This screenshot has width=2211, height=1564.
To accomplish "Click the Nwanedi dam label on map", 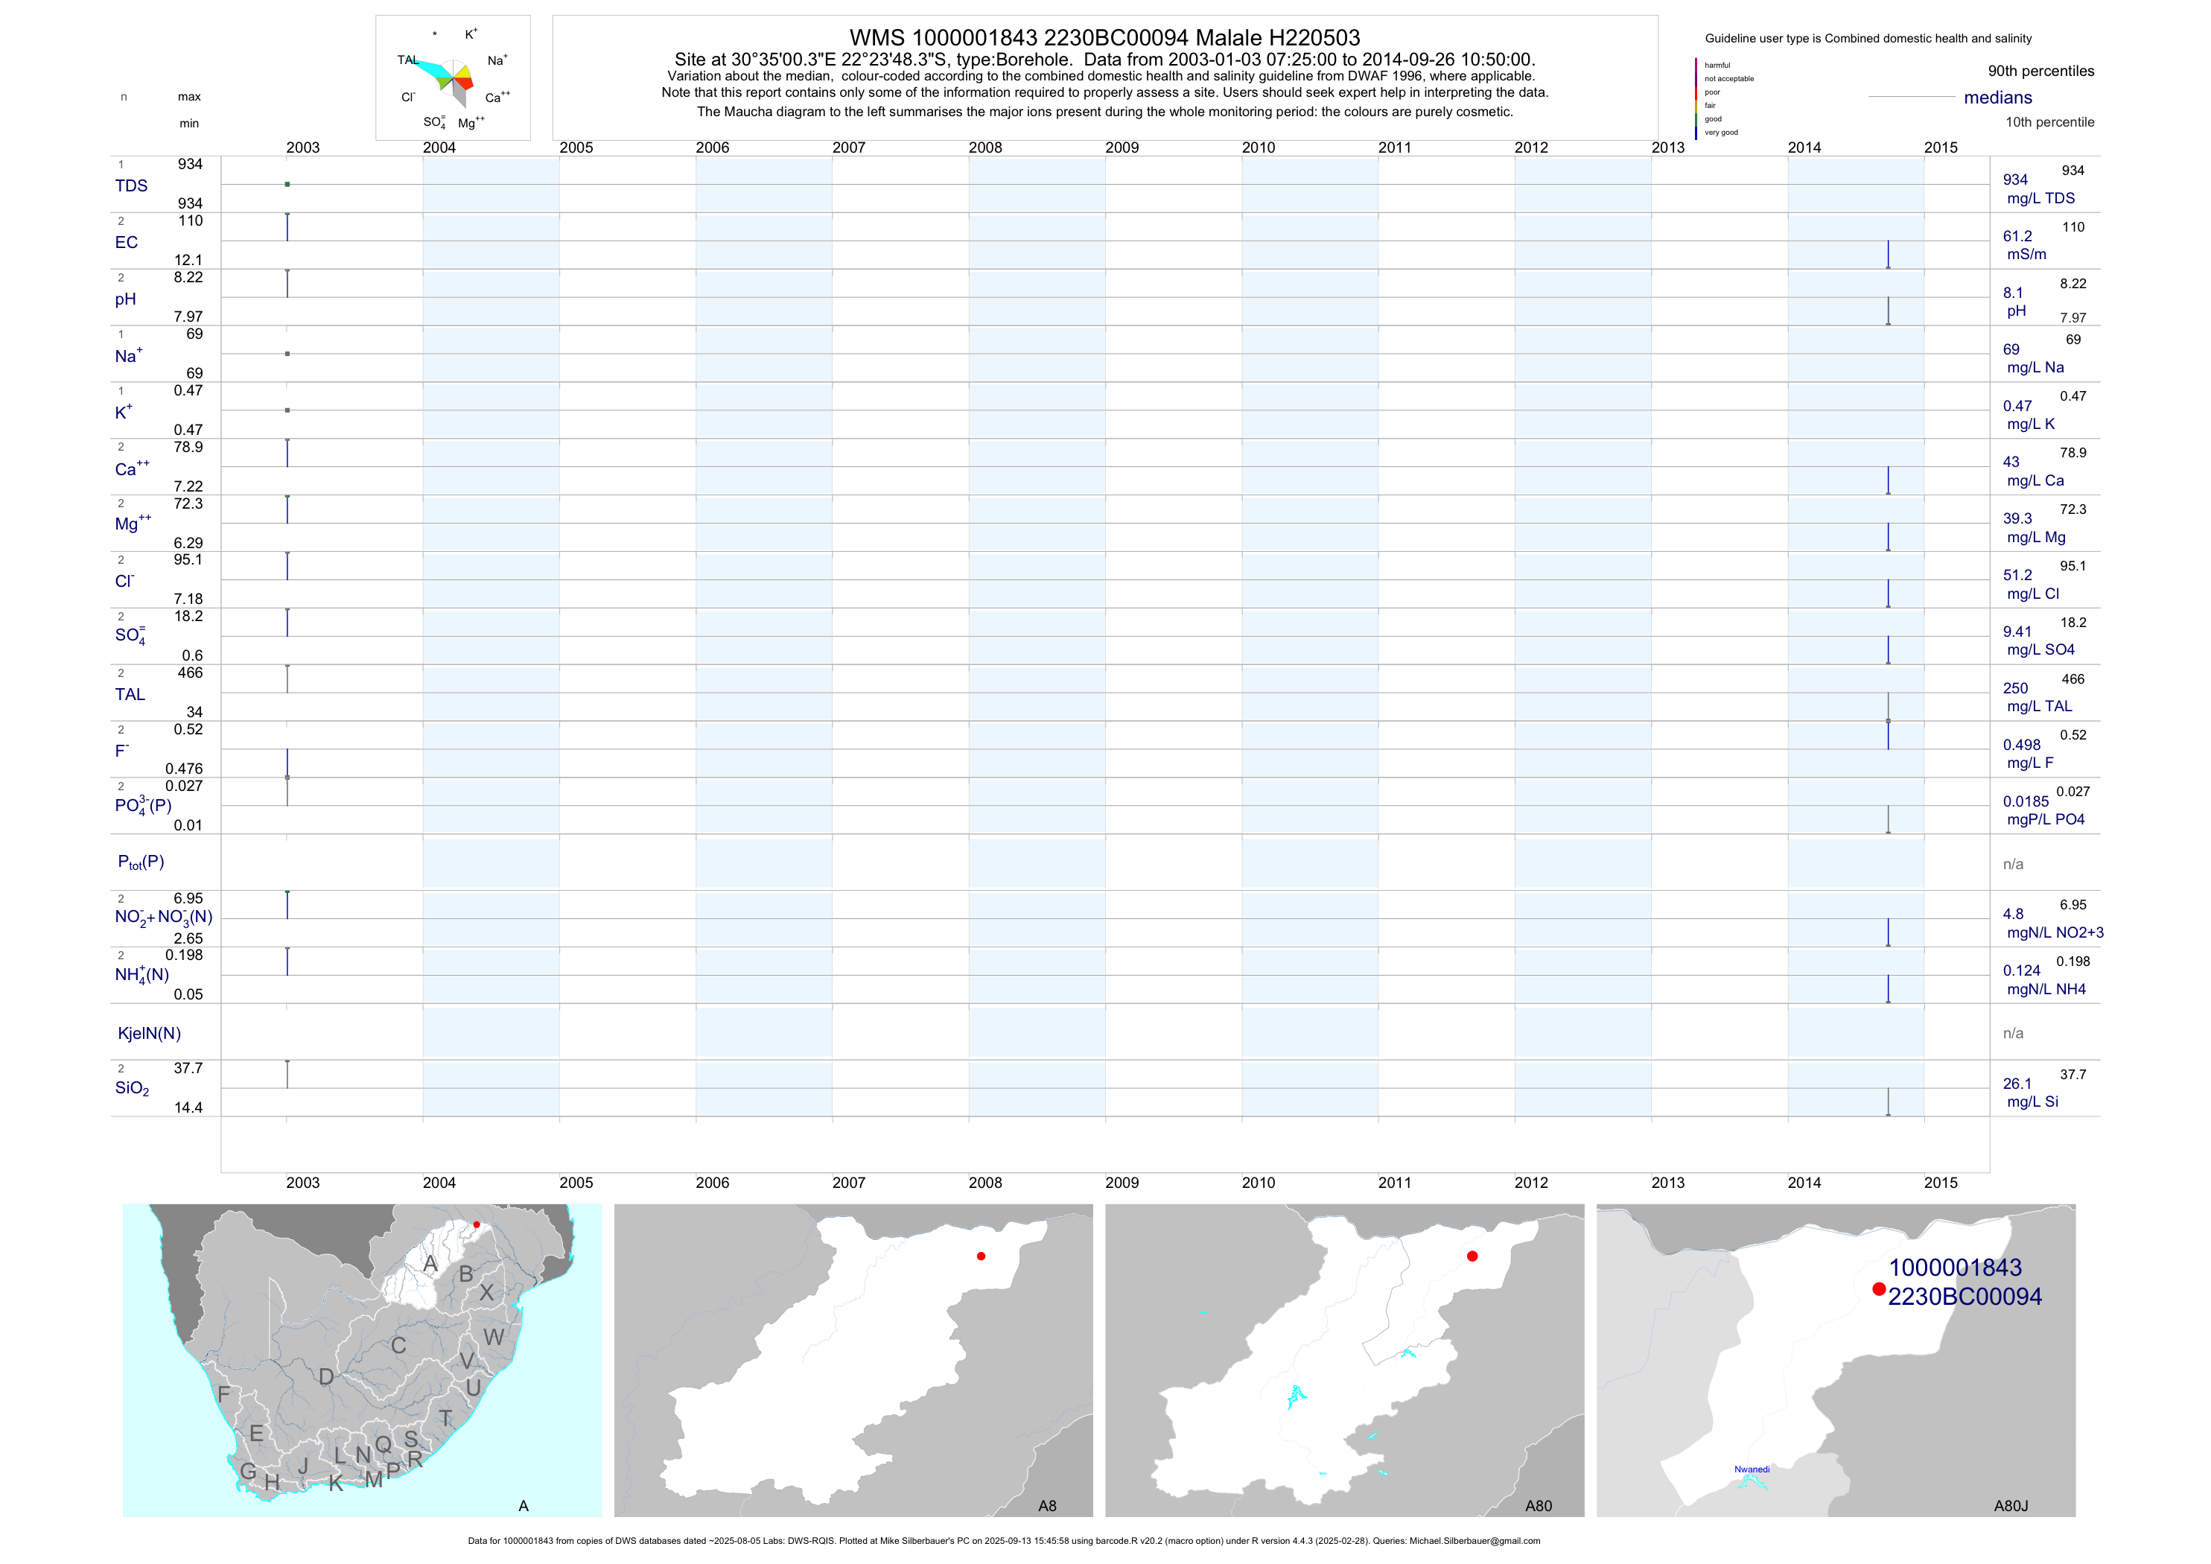I will pyautogui.click(x=1752, y=1469).
